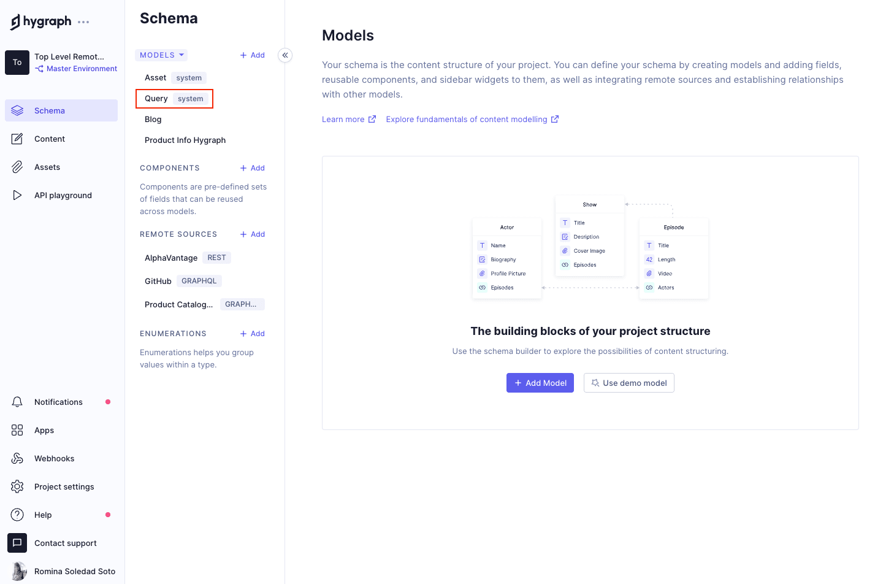
Task: Open the three-dot menu beside Hygraph logo
Action: click(x=83, y=21)
